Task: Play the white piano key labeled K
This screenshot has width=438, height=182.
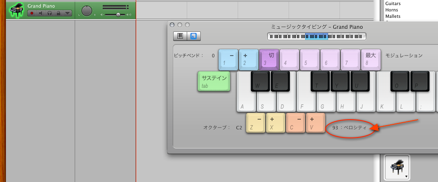Action: tap(386, 102)
